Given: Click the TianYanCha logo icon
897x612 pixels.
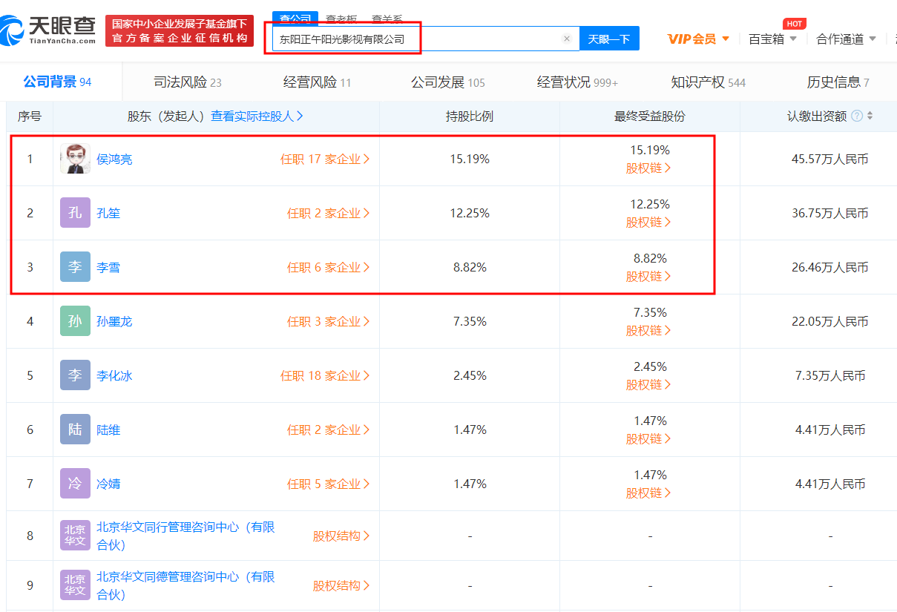Looking at the screenshot, I should pyautogui.click(x=13, y=31).
